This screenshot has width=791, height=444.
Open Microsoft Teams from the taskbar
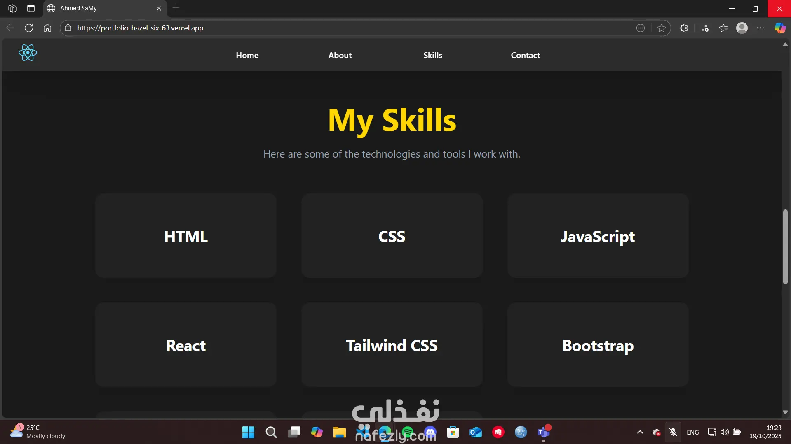pyautogui.click(x=544, y=432)
